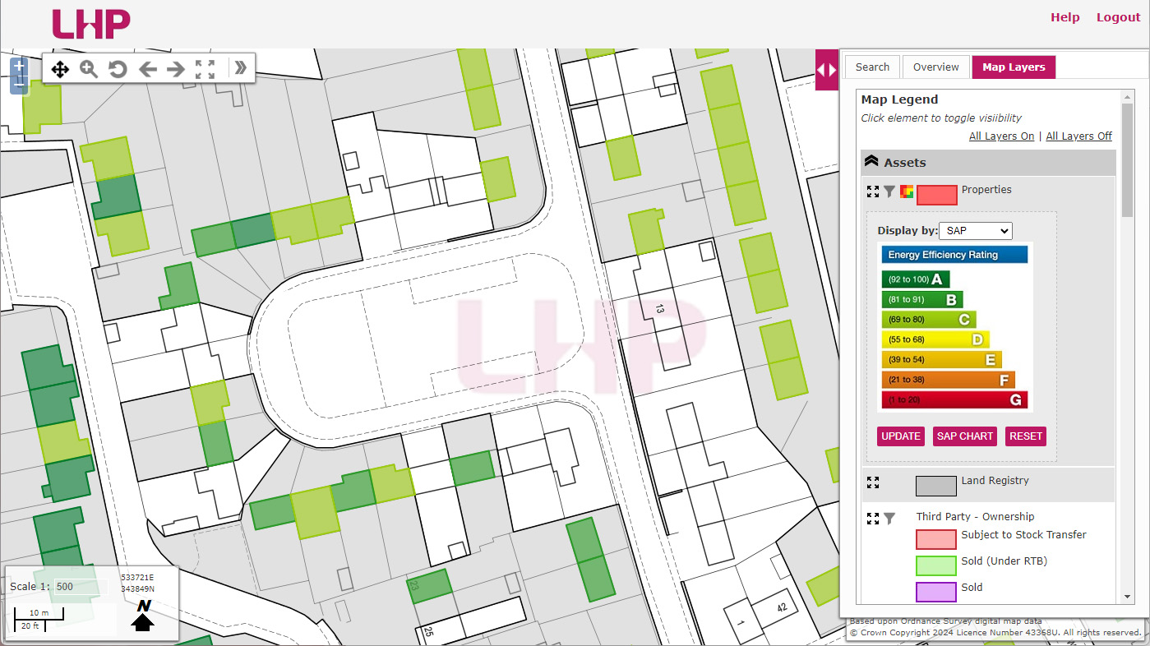Open thematic colour icon for Properties layer
The height and width of the screenshot is (646, 1150).
click(x=907, y=191)
